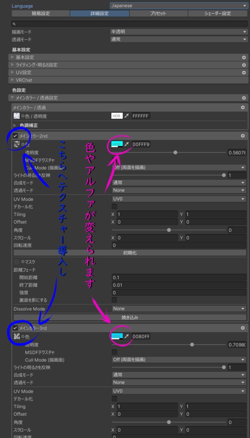Screen dimensions: 250x438
Task: Open Dissolve Mode dropdown
Action: 179,309
